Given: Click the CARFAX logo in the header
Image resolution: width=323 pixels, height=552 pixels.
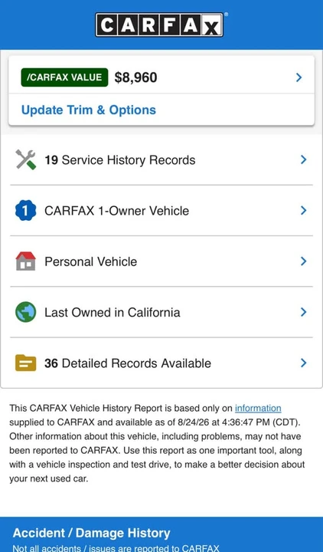Looking at the screenshot, I should (x=159, y=25).
